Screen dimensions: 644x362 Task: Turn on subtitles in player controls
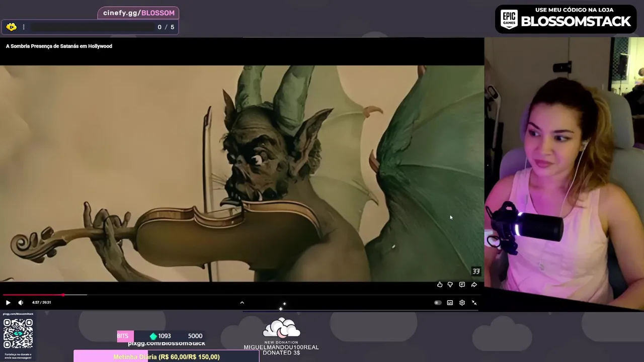pyautogui.click(x=450, y=303)
